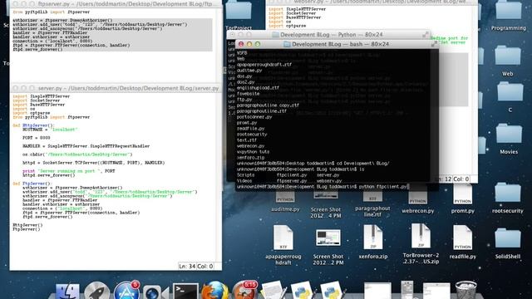This screenshot has height=299, width=532.
Task: Click def HttpServer(): line in server.py
Action: pyautogui.click(x=33, y=125)
